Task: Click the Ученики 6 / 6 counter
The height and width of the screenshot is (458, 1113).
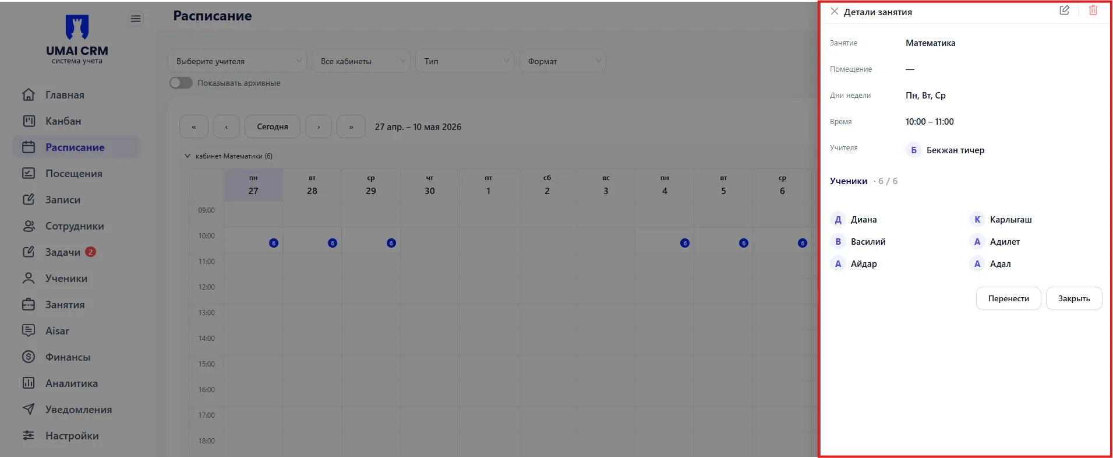Action: coord(864,181)
